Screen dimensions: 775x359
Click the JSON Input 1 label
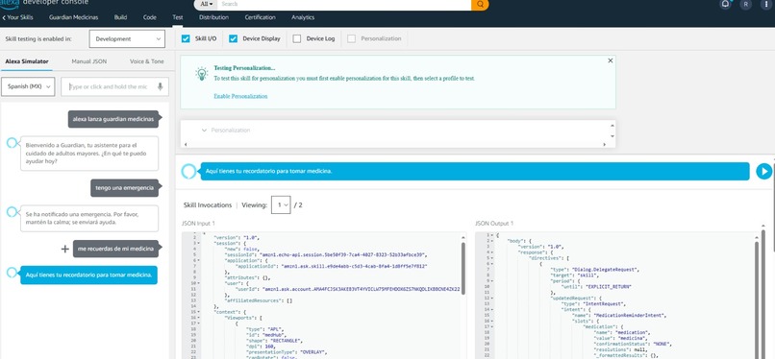point(199,224)
